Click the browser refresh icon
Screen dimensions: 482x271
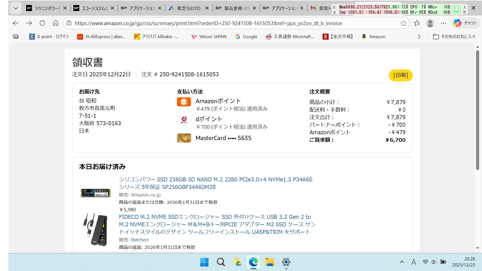(x=42, y=23)
